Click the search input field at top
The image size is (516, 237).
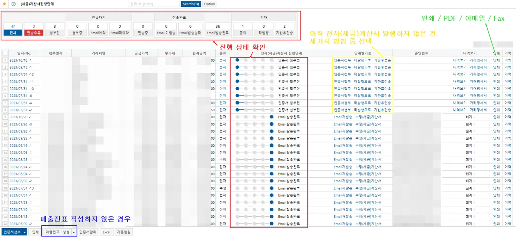154,4
